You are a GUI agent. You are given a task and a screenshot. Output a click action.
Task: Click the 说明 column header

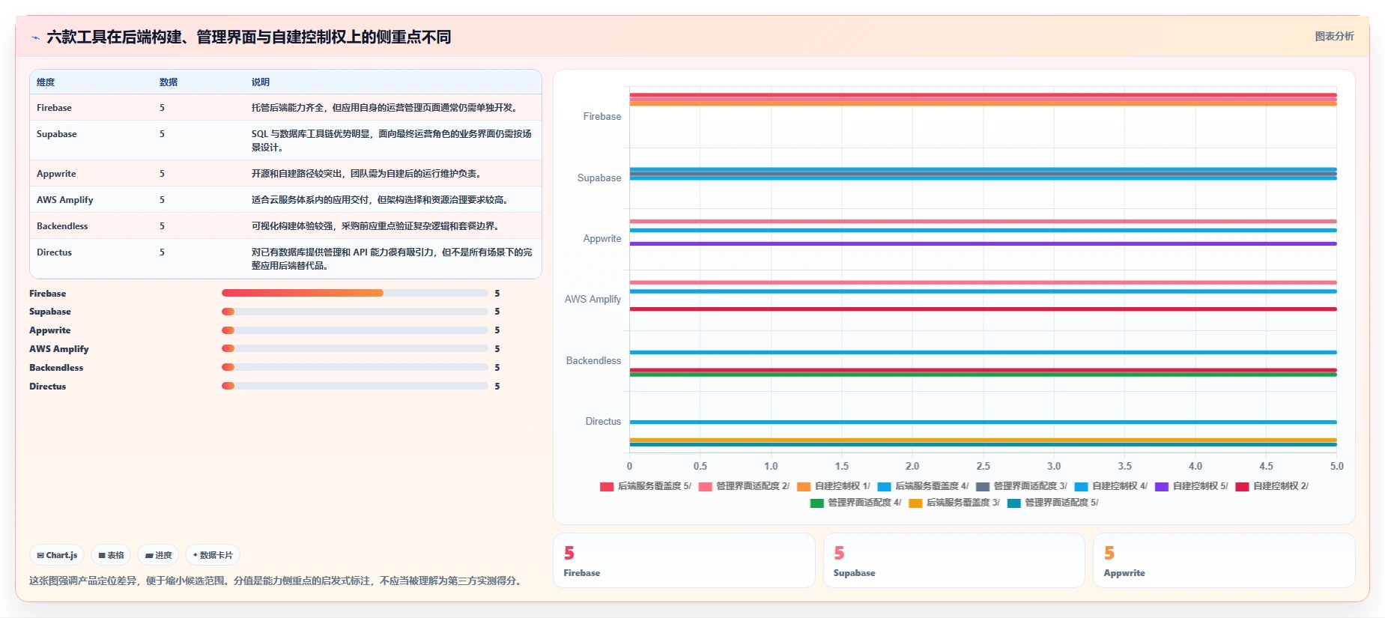pos(261,82)
